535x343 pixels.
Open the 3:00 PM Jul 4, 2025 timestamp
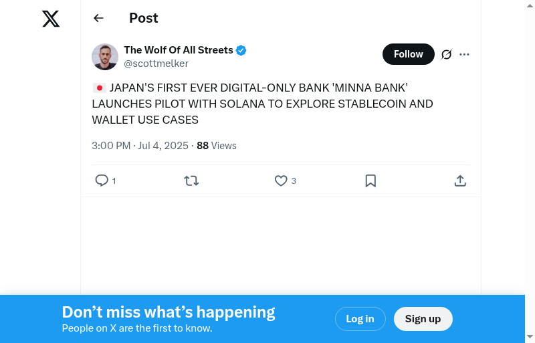point(141,146)
